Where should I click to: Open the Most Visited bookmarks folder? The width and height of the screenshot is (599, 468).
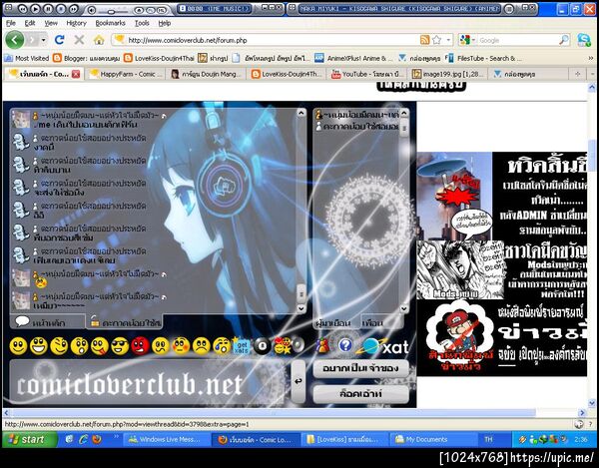click(27, 58)
